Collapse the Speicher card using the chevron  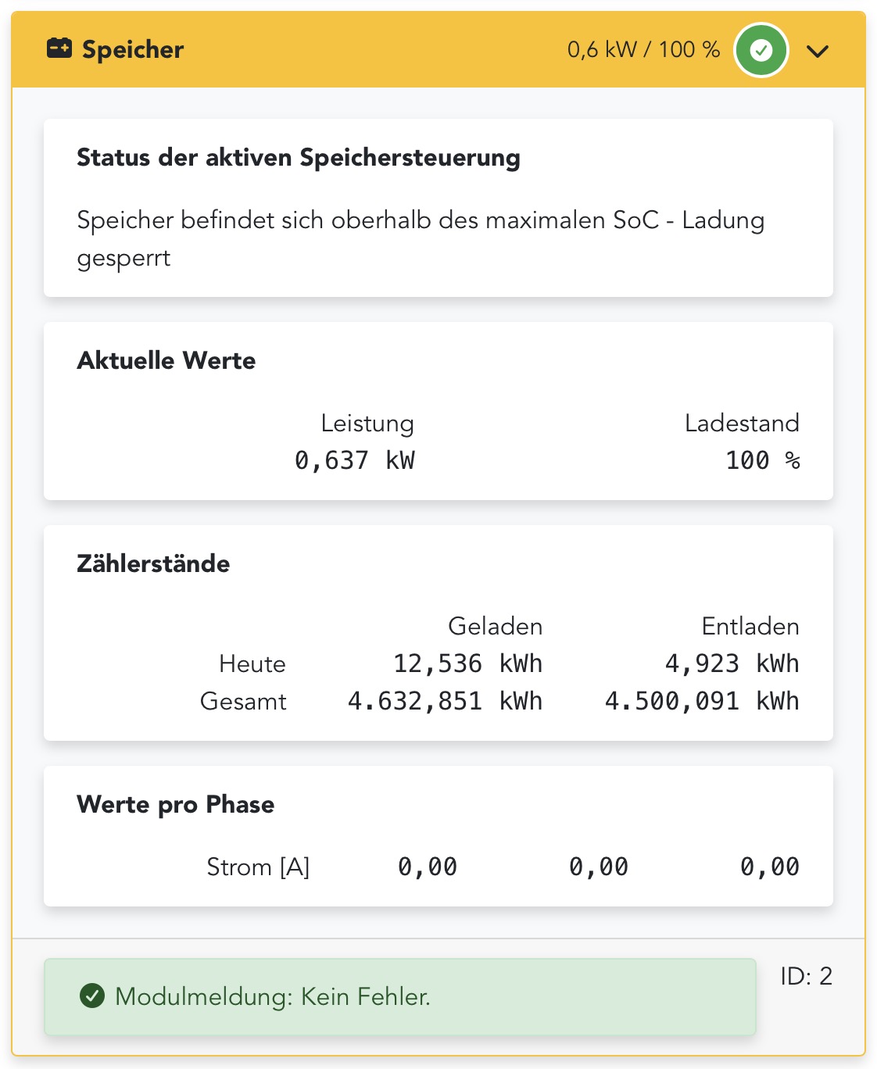(818, 51)
